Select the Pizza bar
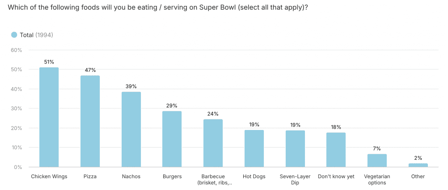The image size is (448, 190). tap(90, 121)
